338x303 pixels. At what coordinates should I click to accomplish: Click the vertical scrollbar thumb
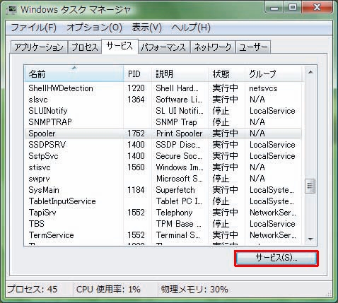[x=310, y=186]
